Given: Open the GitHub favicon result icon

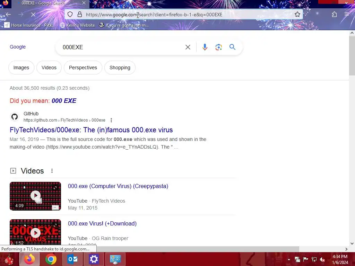Looking at the screenshot, I should click(x=15, y=117).
